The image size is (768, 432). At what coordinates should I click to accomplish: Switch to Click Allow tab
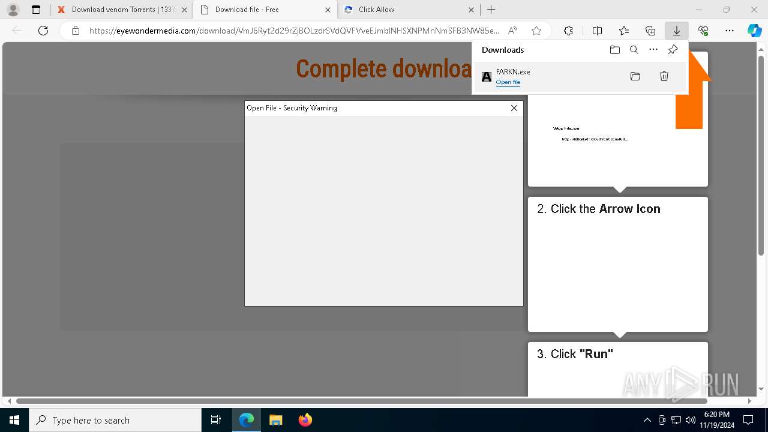pos(408,10)
